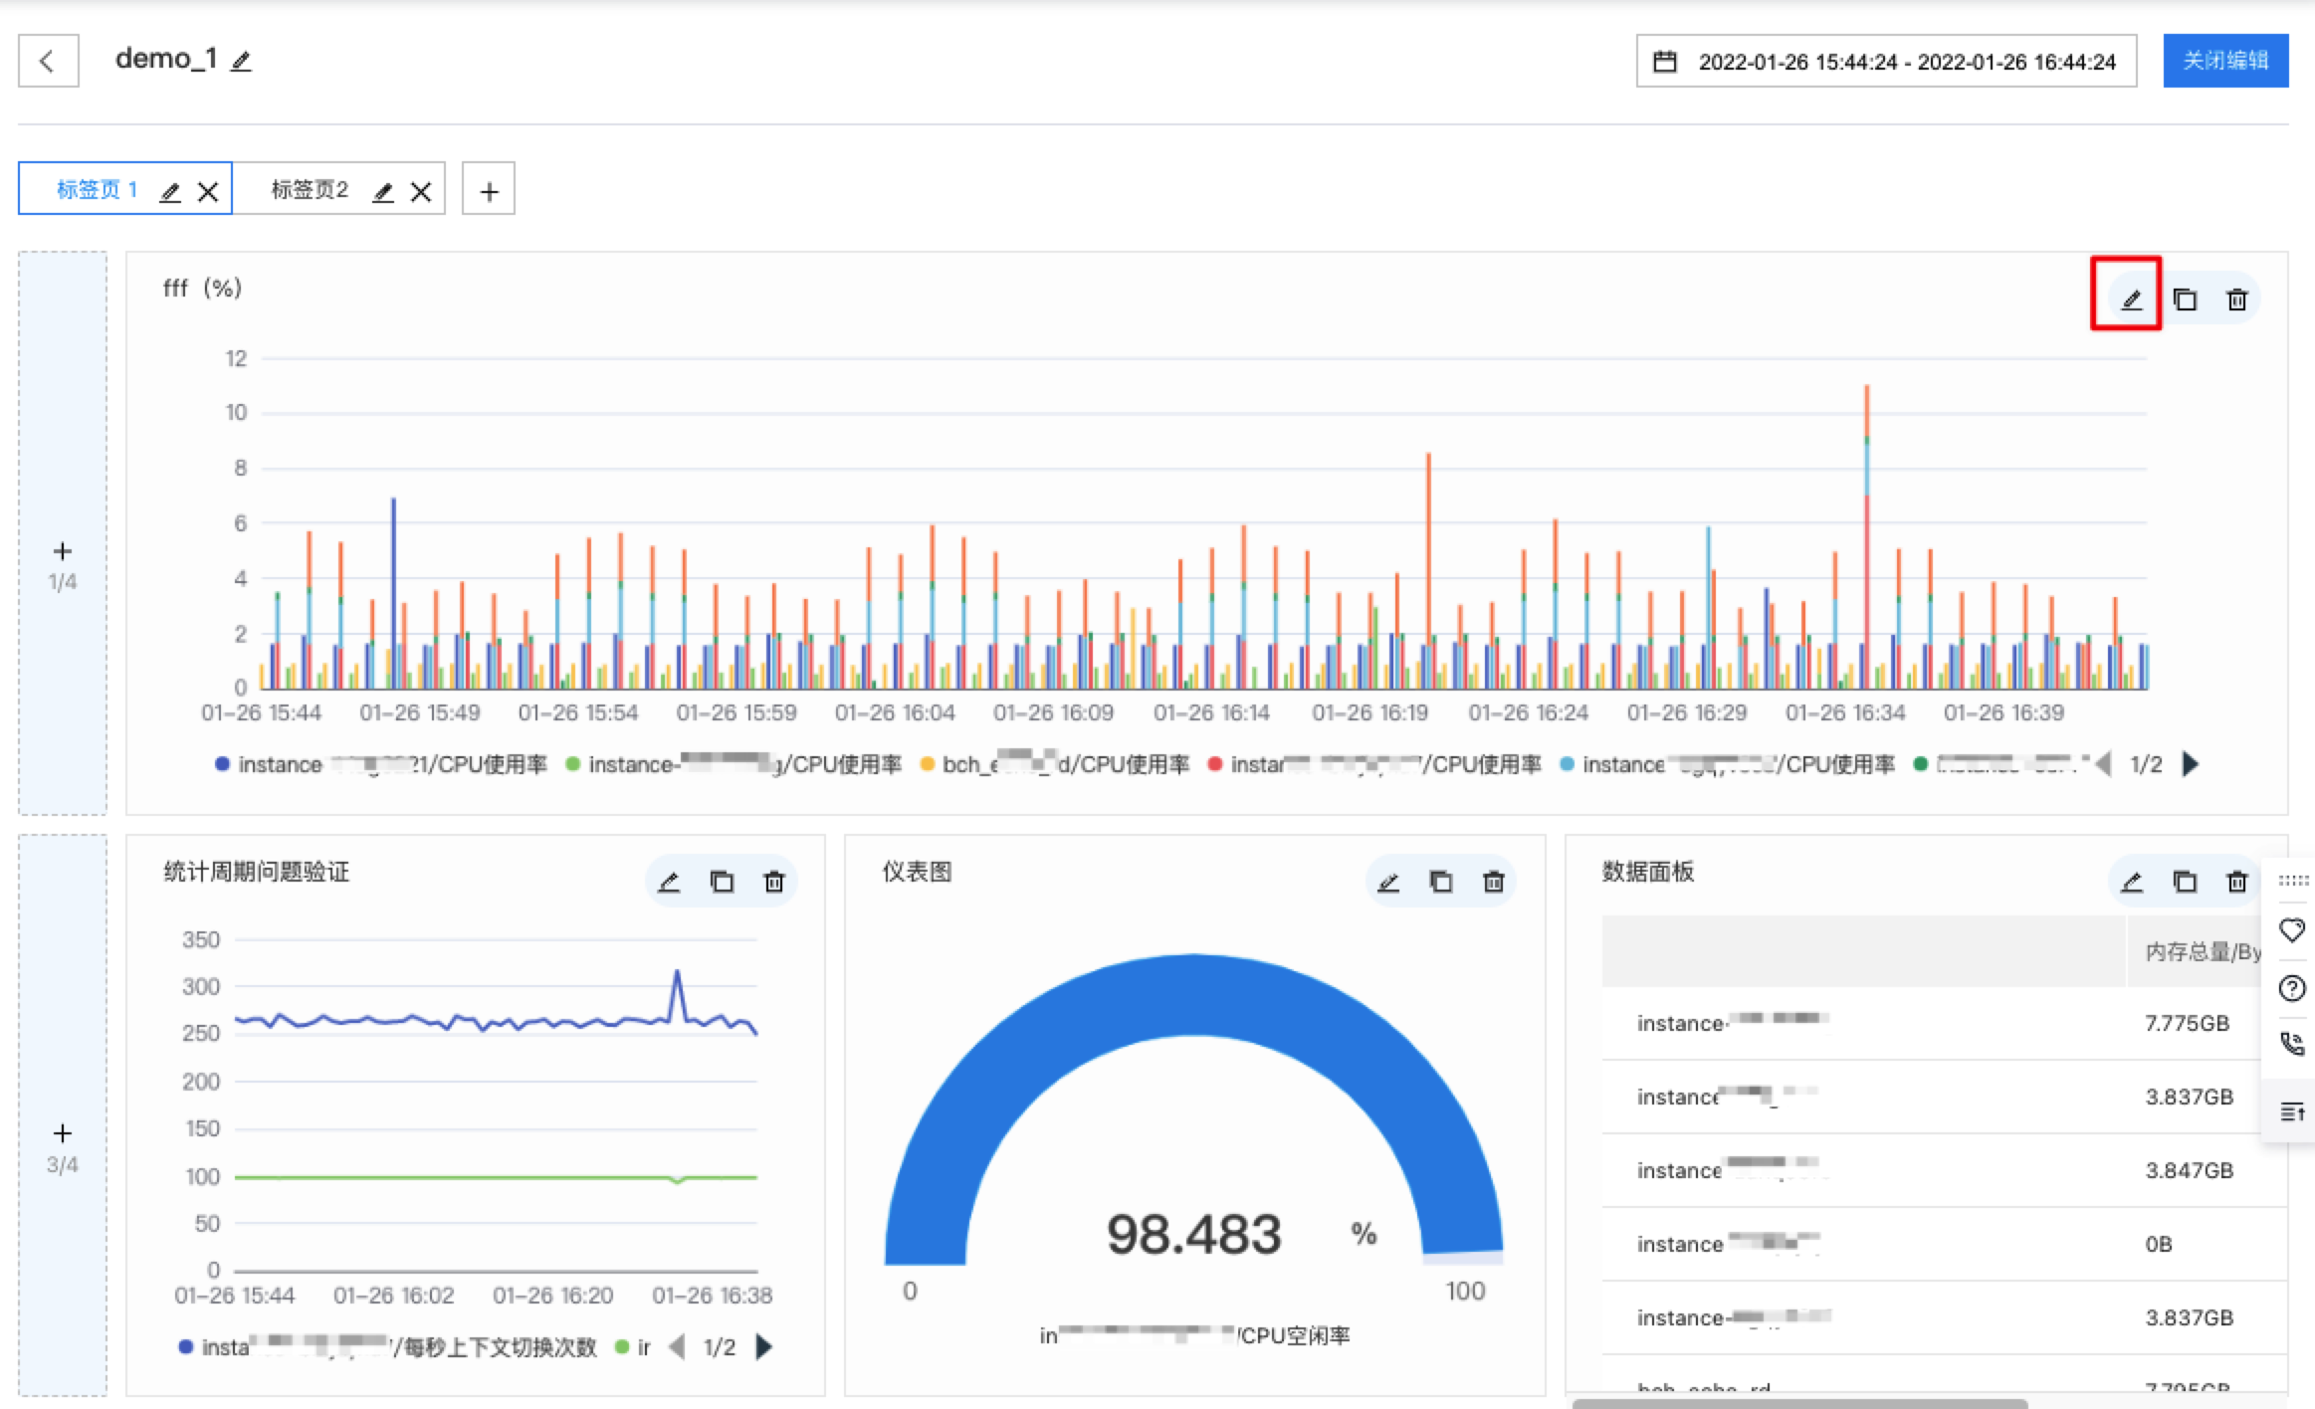Edit the fff (%) chart
Viewport: 2315px width, 1409px height.
pyautogui.click(x=2131, y=300)
